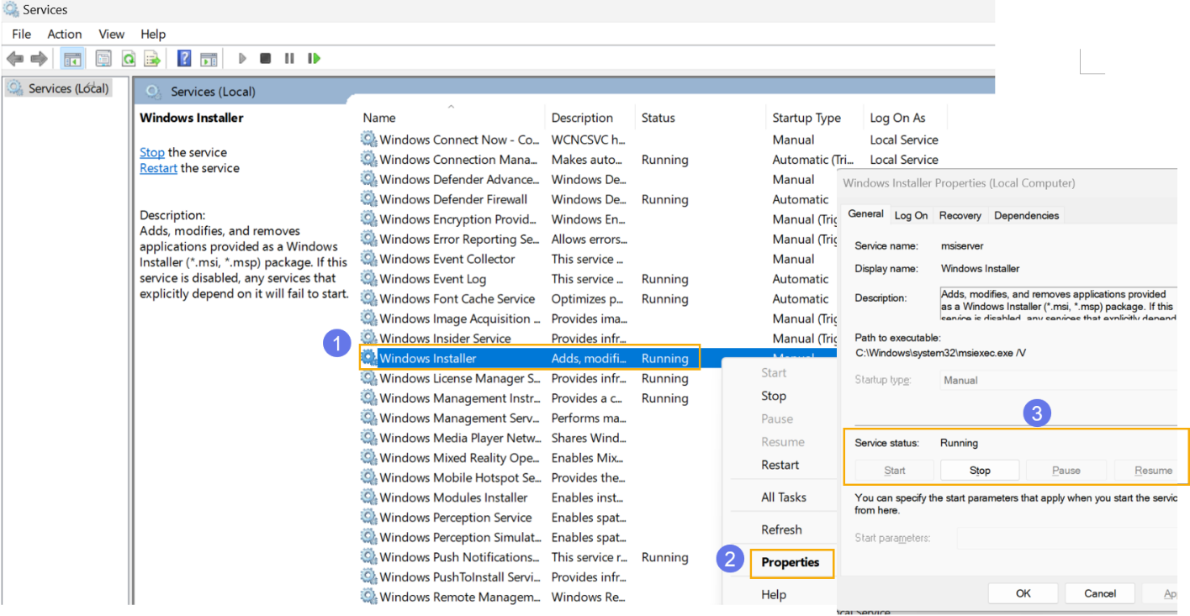Viewport: 1190px width, 616px height.
Task: Click gear icon of Windows Defender Firewall
Action: (368, 199)
